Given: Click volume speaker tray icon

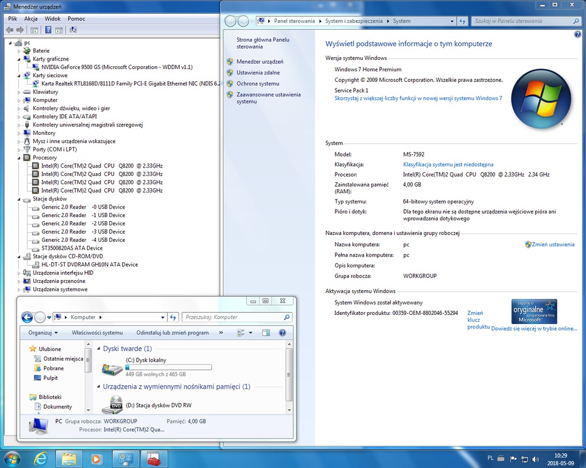Looking at the screenshot, I should click(x=536, y=459).
